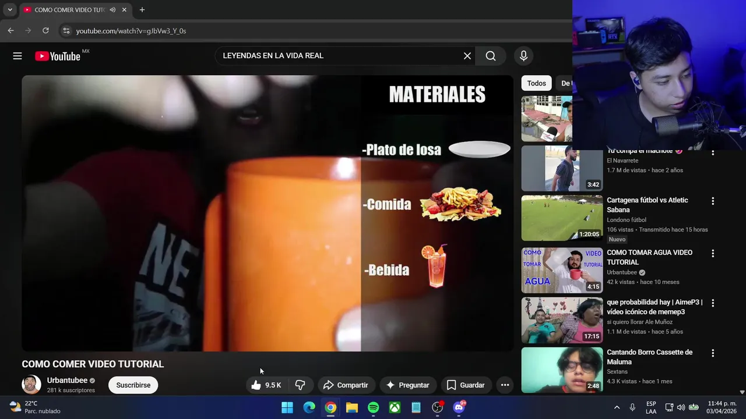Open the Windows Start menu
Screen dimensions: 746x419
tap(287, 407)
